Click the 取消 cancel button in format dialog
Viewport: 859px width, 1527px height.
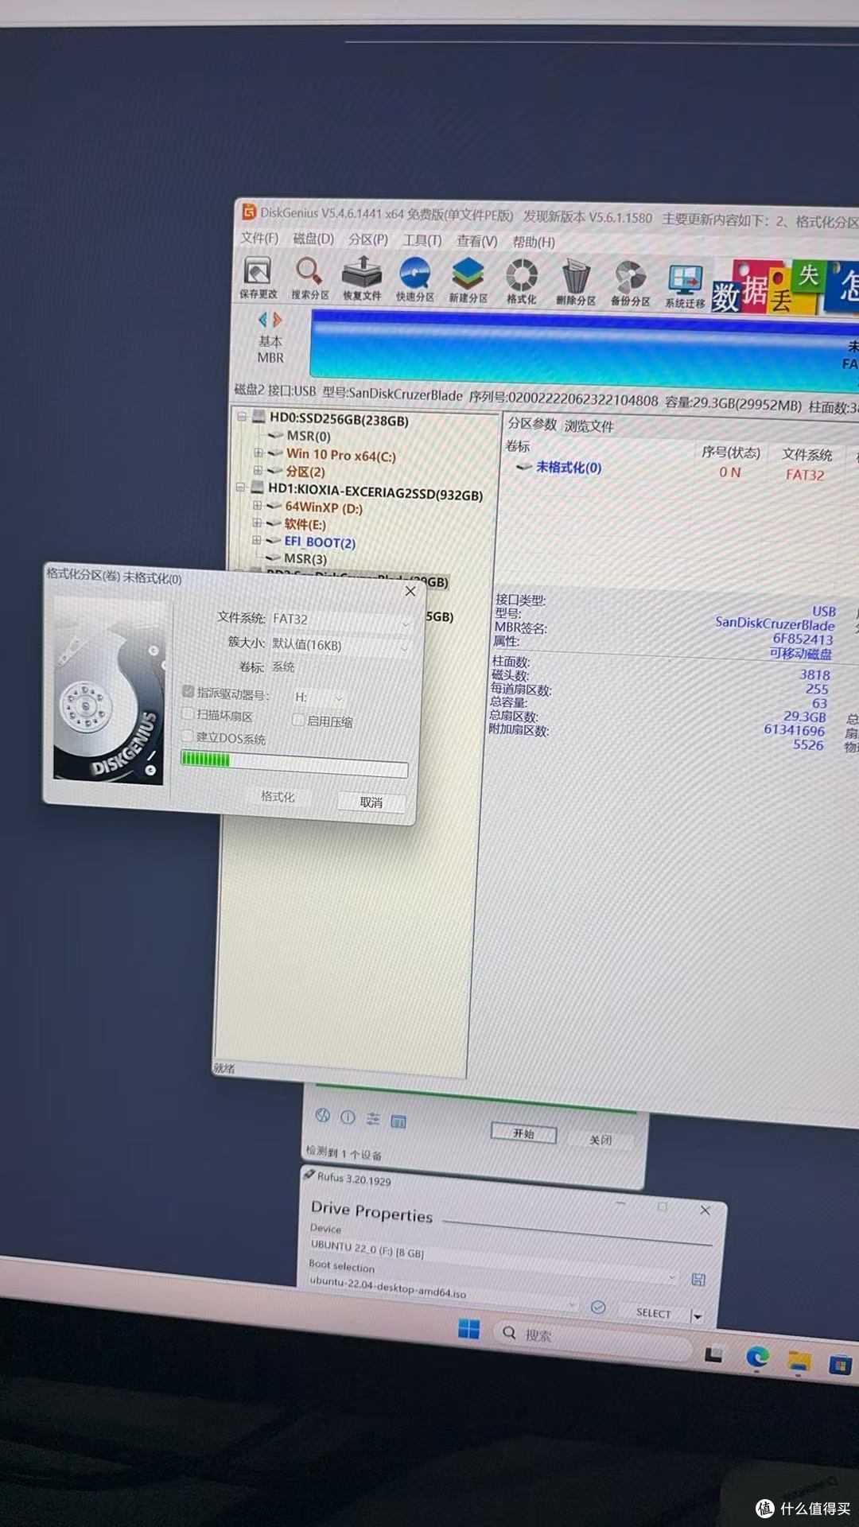(x=371, y=802)
